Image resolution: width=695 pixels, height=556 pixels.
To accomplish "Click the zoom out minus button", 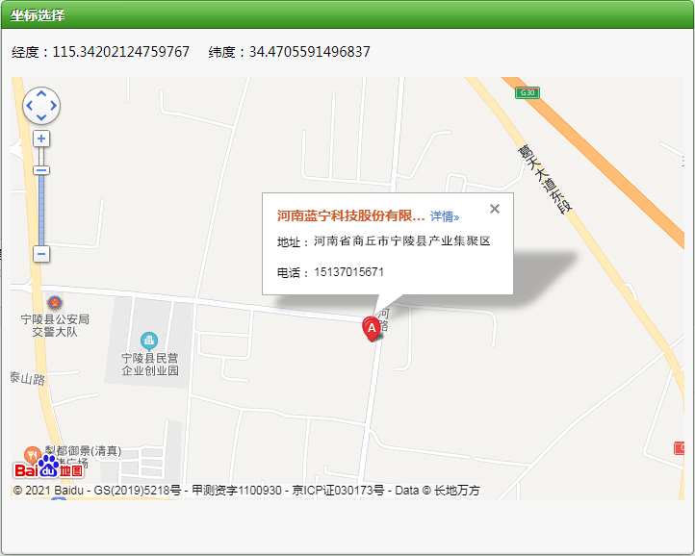I will [41, 254].
